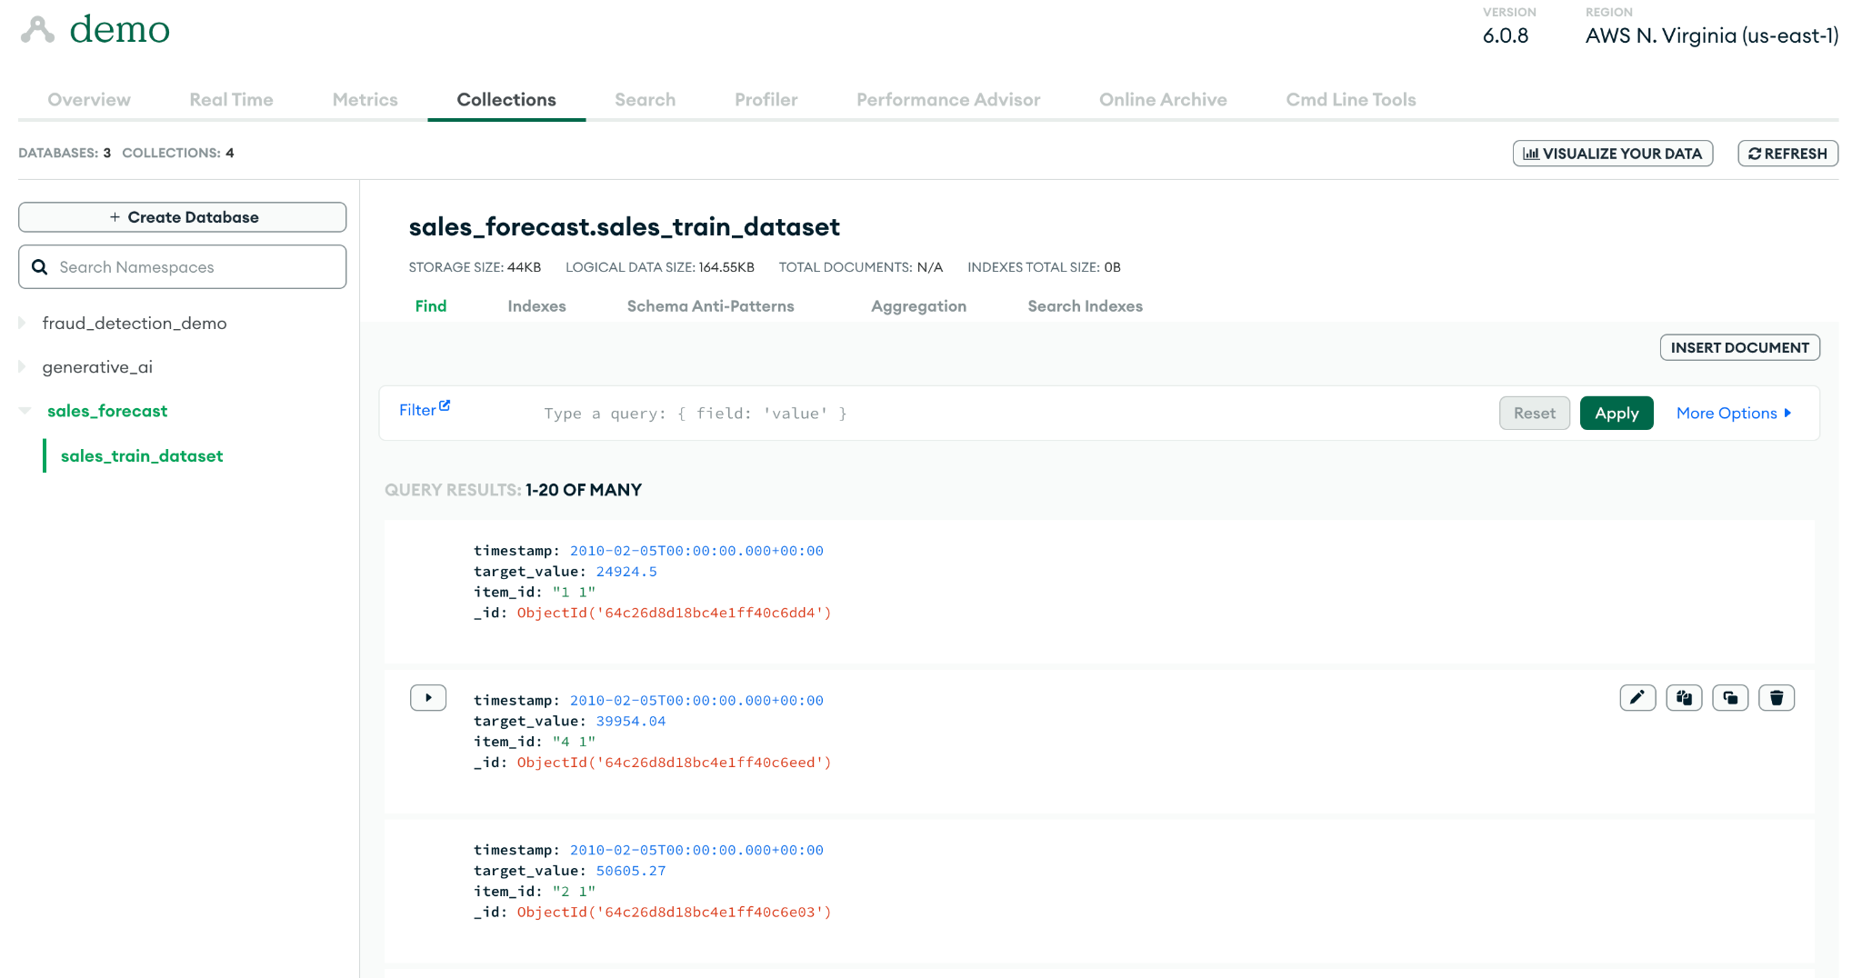Viewport: 1862px width, 978px height.
Task: Select the sales_train_dataset collection
Action: (x=142, y=456)
